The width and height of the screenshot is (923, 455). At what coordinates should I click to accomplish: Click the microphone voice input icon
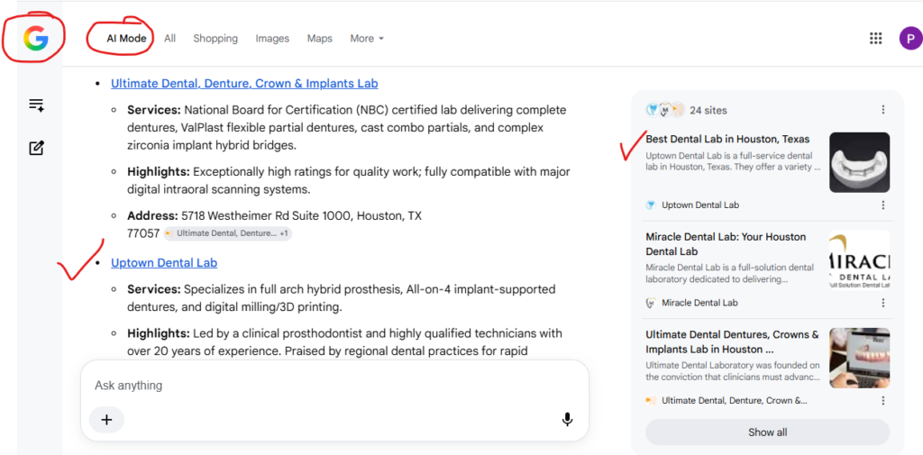point(567,420)
